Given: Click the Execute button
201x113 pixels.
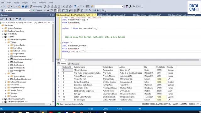Looking at the screenshot, I should (x=37, y=10).
